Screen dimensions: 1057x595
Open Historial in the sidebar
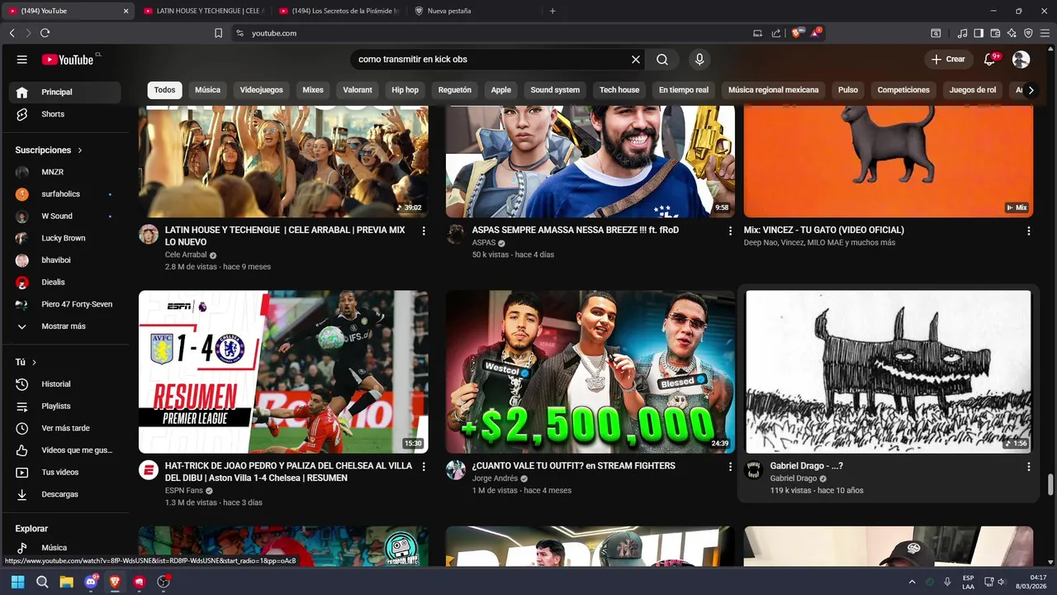click(64, 384)
